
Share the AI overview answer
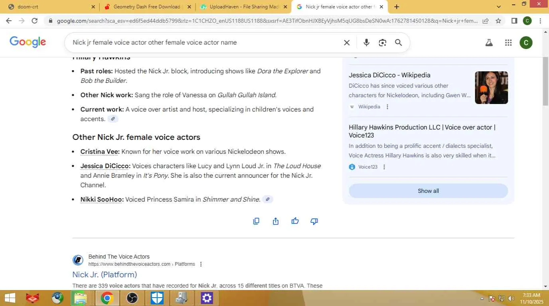point(276,221)
